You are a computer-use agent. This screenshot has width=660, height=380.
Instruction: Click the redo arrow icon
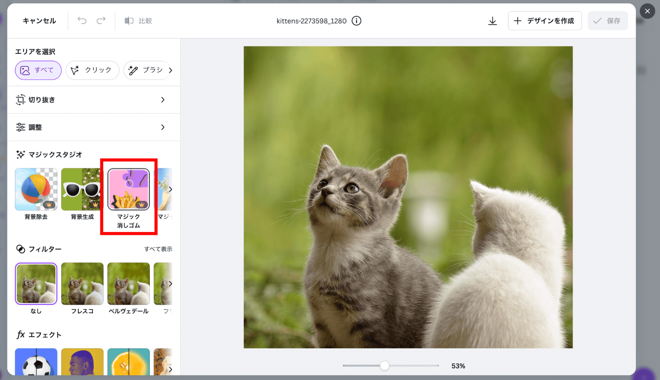101,21
